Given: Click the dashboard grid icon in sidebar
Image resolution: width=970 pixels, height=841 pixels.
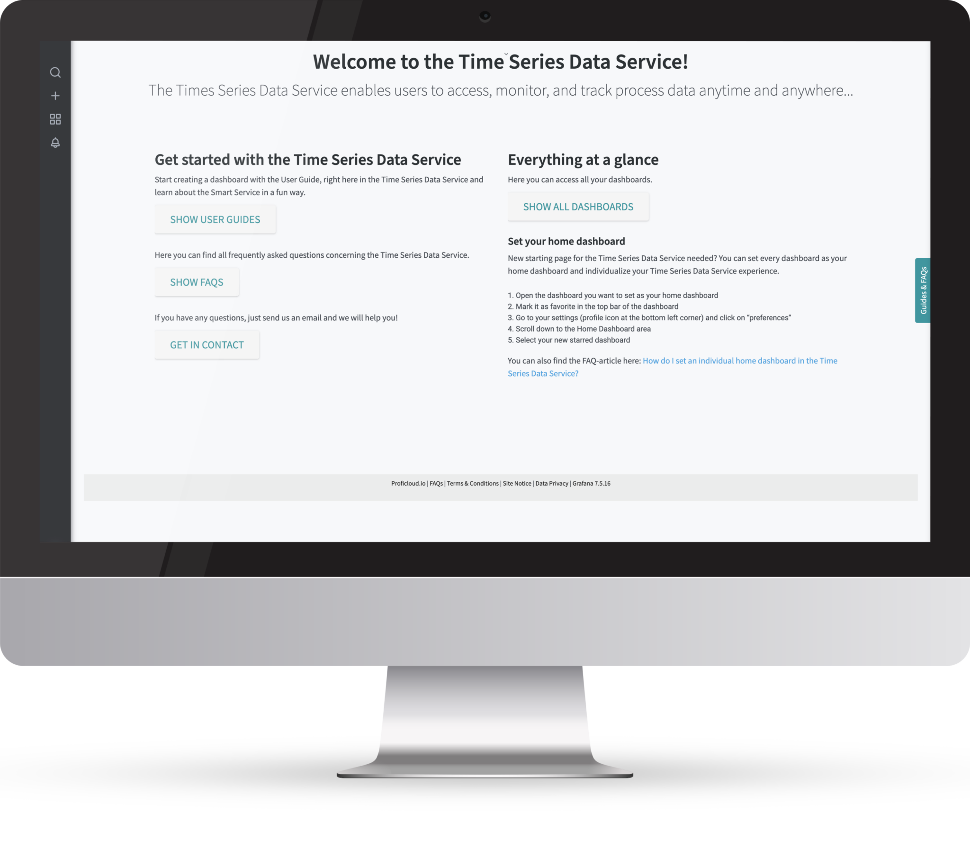Looking at the screenshot, I should 55,120.
